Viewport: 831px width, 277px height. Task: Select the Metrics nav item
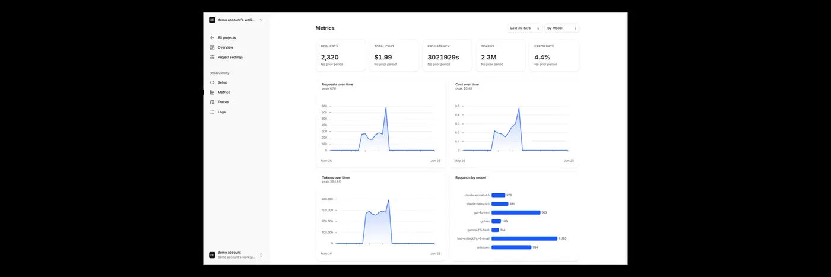pyautogui.click(x=224, y=93)
